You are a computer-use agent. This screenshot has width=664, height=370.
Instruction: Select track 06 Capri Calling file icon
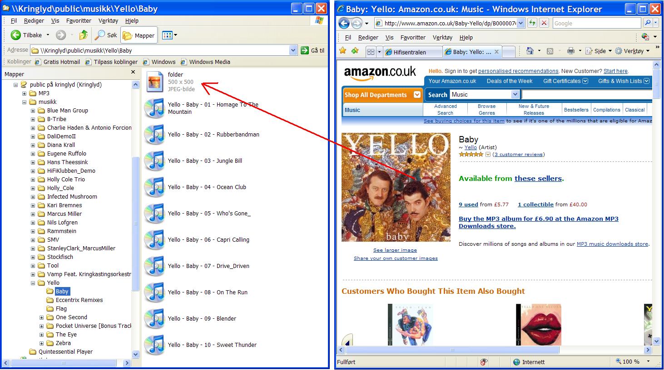click(x=155, y=240)
